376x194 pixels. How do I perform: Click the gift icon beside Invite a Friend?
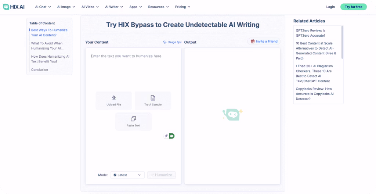[x=253, y=42]
